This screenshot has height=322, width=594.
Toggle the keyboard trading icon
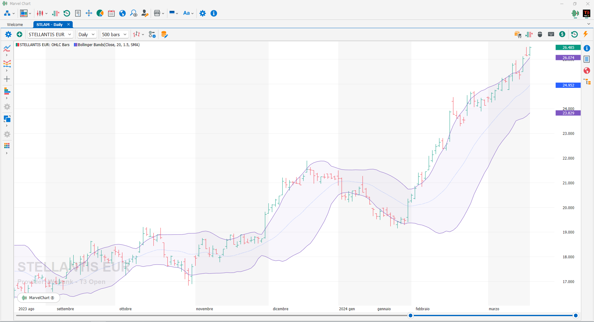point(551,34)
